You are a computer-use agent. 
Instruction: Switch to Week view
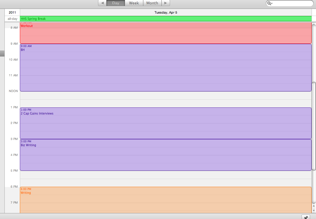coord(134,3)
